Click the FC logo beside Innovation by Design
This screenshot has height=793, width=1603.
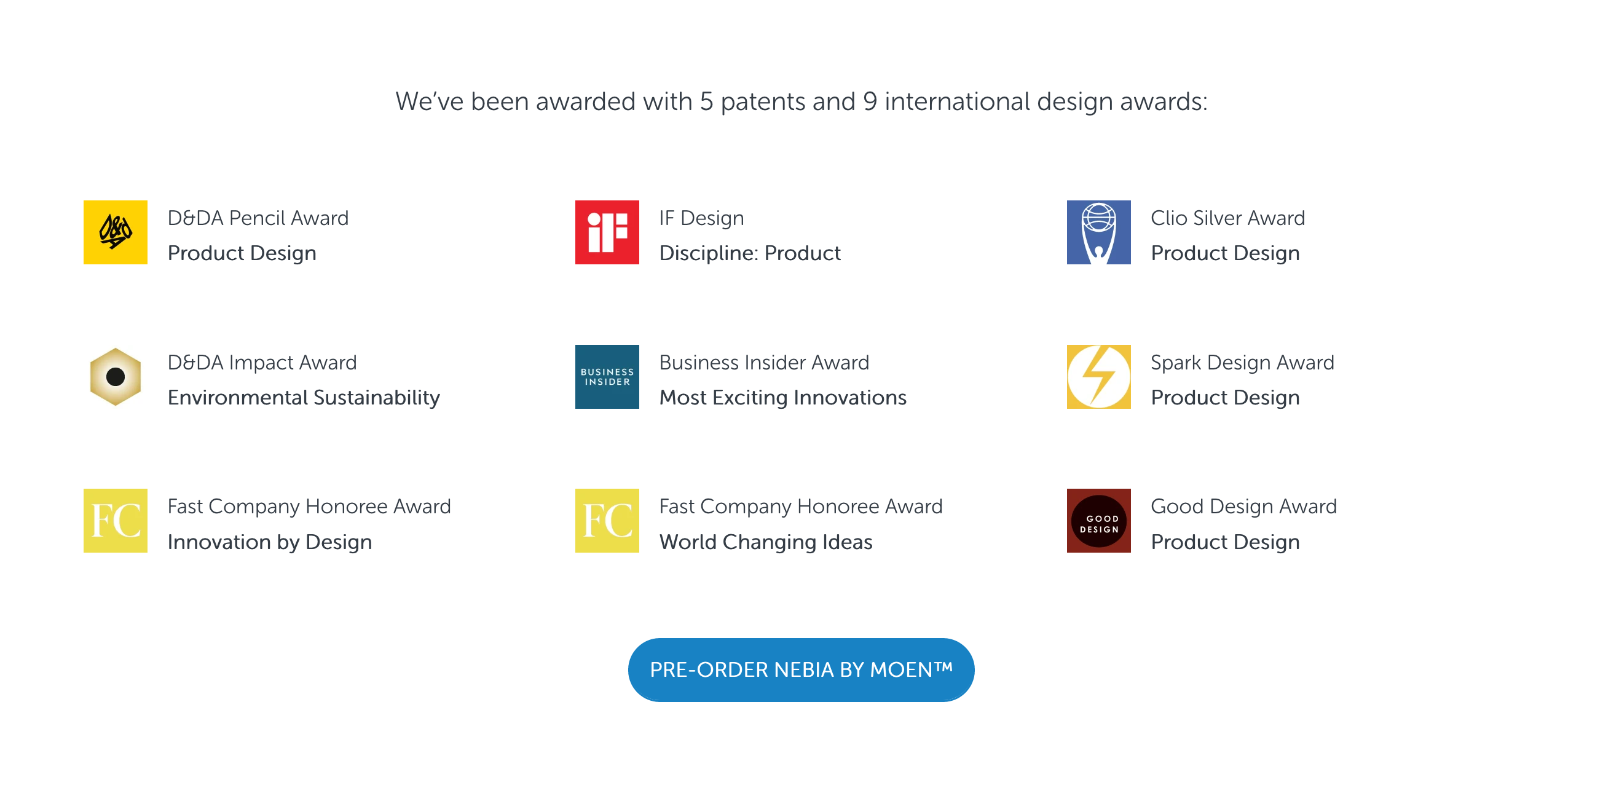[115, 520]
